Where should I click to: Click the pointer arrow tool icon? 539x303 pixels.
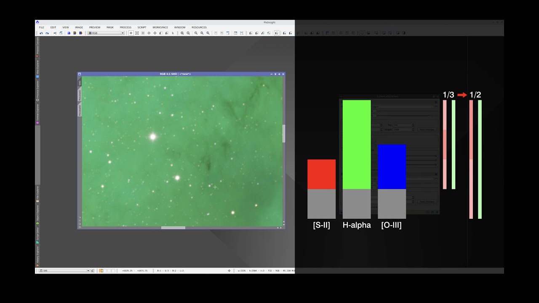click(x=173, y=33)
